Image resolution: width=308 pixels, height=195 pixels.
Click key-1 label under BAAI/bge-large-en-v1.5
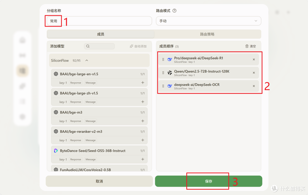tap(63, 83)
